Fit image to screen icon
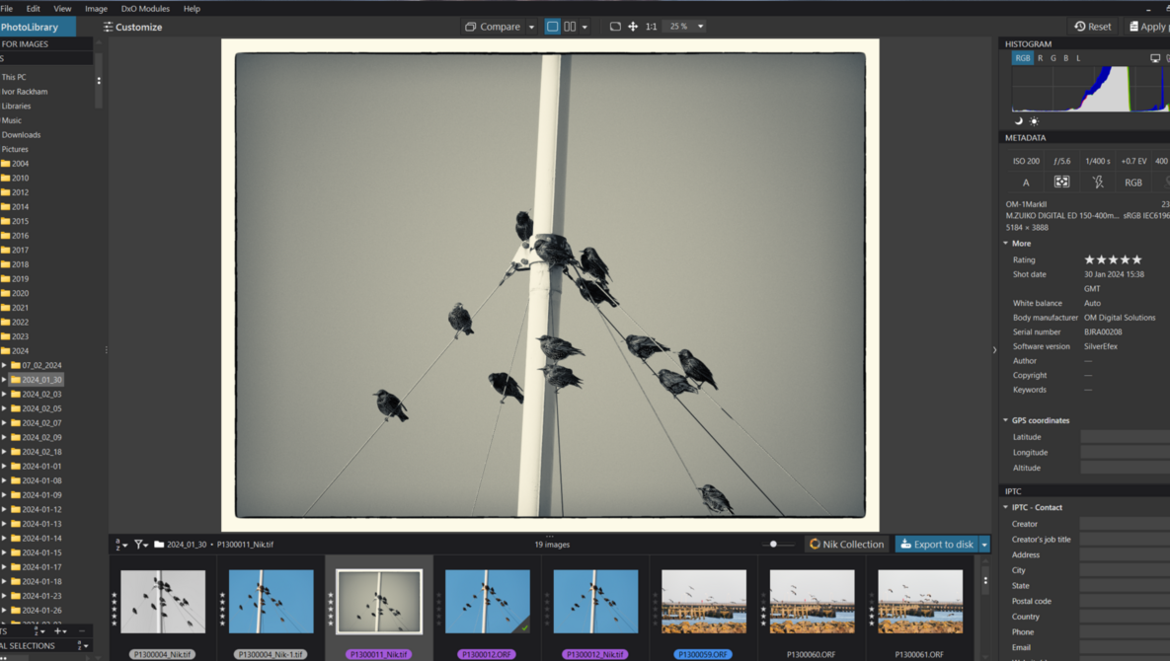Screen dimensions: 1170x661 pos(615,26)
